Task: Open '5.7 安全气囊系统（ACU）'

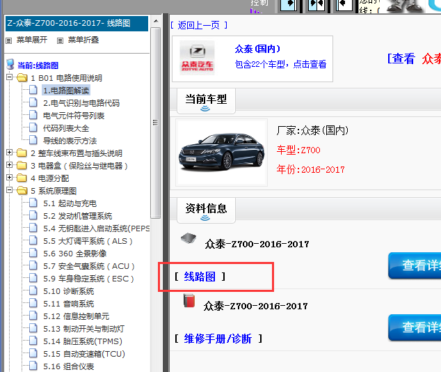Action: pyautogui.click(x=89, y=266)
